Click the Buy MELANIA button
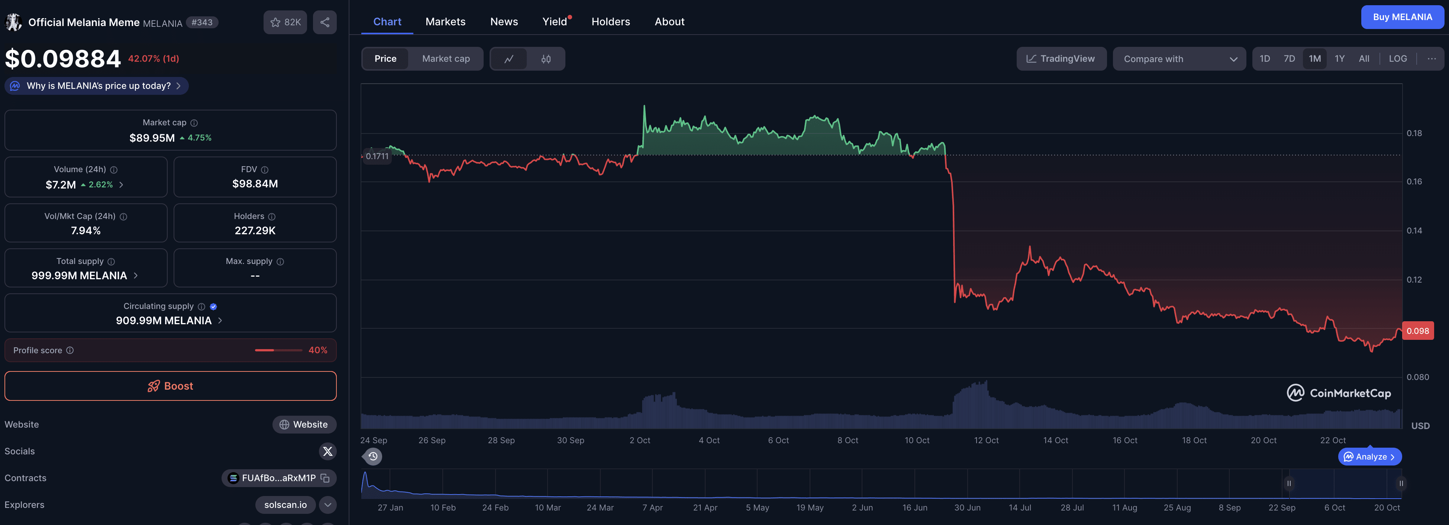The width and height of the screenshot is (1449, 525). (1403, 17)
